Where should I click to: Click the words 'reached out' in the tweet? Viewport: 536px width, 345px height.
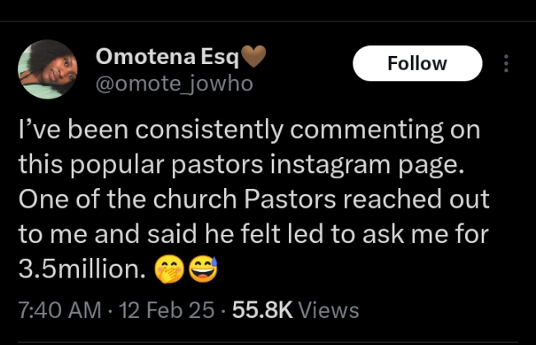pos(431,200)
